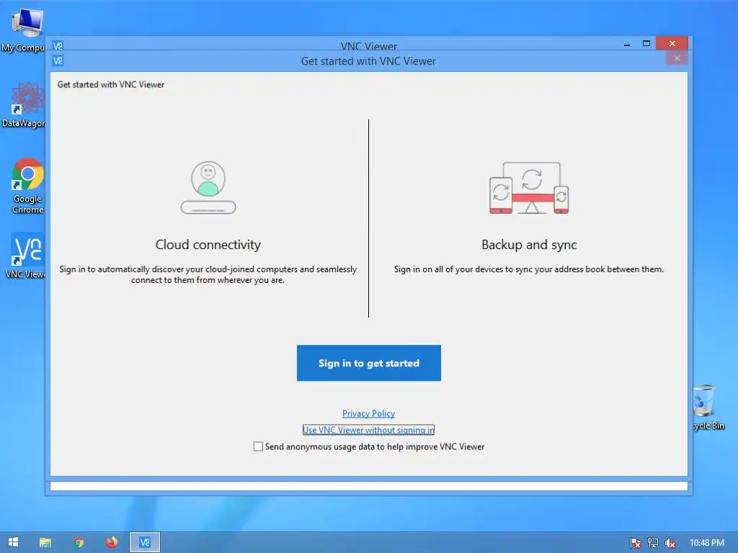Click the muted volume tray icon
This screenshot has height=553, width=738.
pos(670,543)
